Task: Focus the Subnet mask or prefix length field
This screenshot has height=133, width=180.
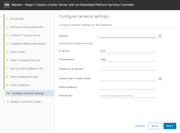Action: pos(128,79)
